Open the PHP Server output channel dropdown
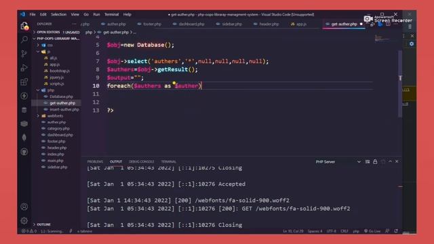This screenshot has height=244, width=434. click(x=338, y=161)
